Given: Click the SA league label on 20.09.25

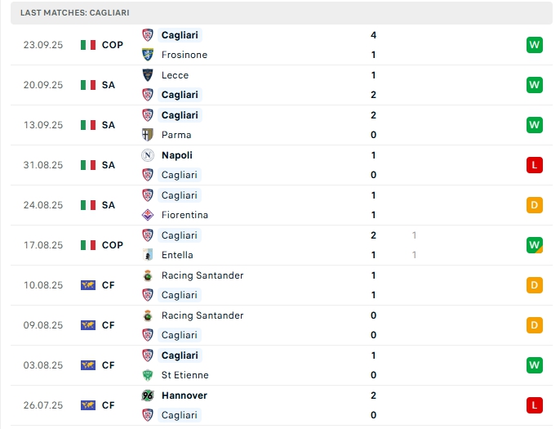Looking at the screenshot, I should (x=109, y=85).
